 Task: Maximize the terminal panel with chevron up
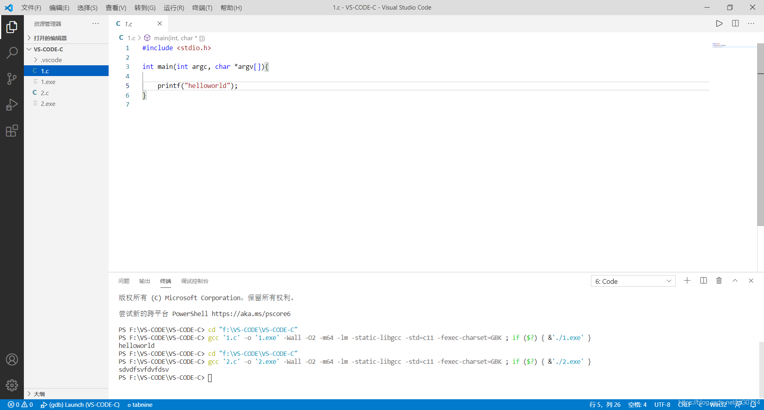735,281
